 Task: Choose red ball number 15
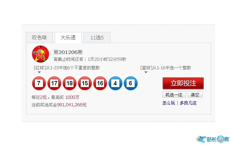[x=85, y=83]
